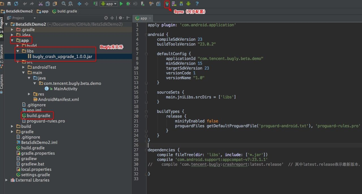This screenshot has height=194, width=362.
Task: Select bugly_crash_upgrade_1.0.0.jar in the tree
Action: pos(62,57)
